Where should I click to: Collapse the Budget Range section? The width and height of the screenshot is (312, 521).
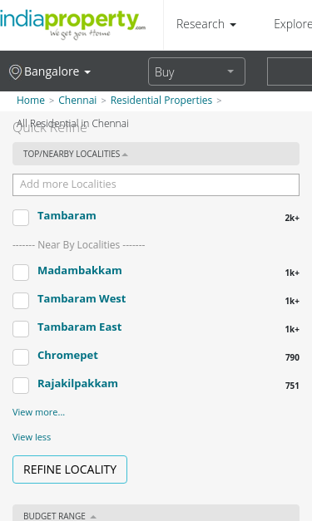tap(156, 513)
